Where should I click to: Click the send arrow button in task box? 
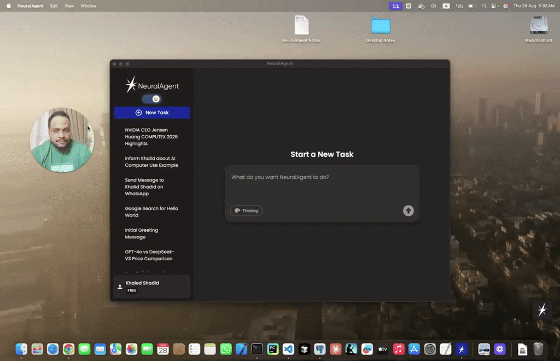point(408,211)
